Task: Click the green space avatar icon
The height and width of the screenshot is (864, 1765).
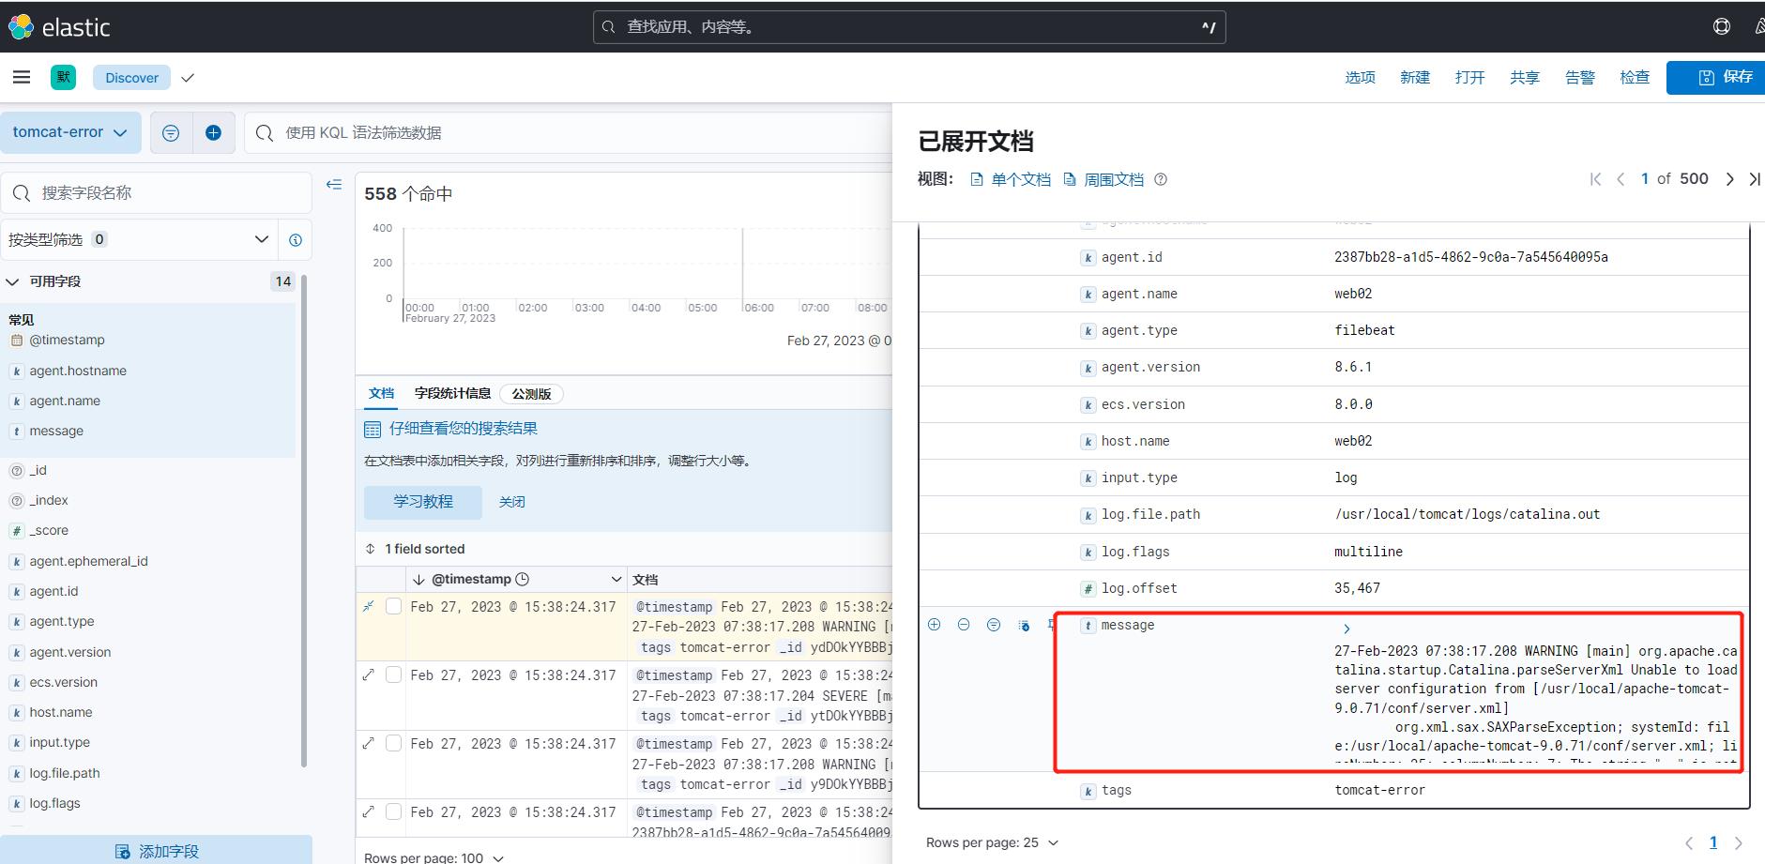Action: point(64,78)
